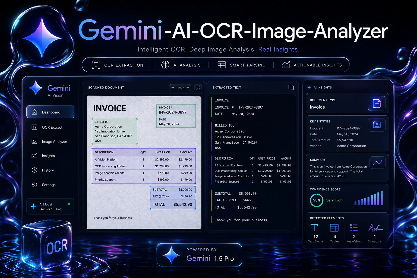Open the Dashboard sidebar item
The image size is (417, 278).
tap(50, 112)
